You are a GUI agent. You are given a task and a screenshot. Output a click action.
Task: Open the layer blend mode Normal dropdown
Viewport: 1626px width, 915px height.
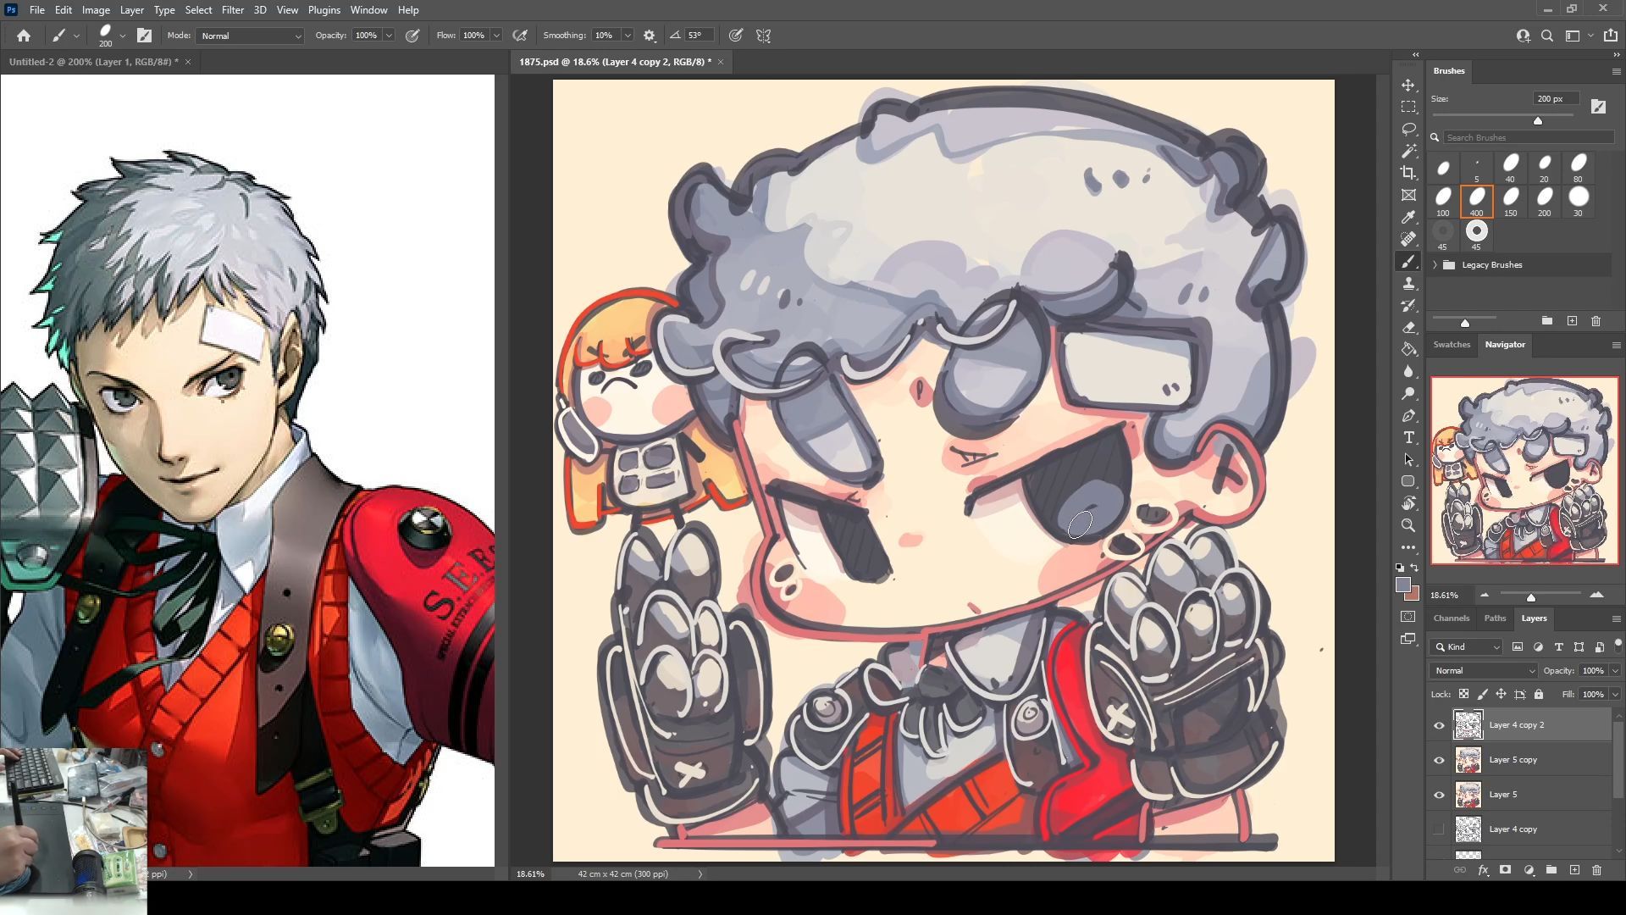1484,670
